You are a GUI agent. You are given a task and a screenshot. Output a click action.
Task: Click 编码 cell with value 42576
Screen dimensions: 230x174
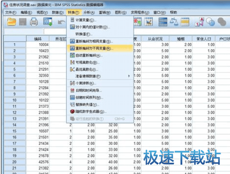tap(38, 162)
